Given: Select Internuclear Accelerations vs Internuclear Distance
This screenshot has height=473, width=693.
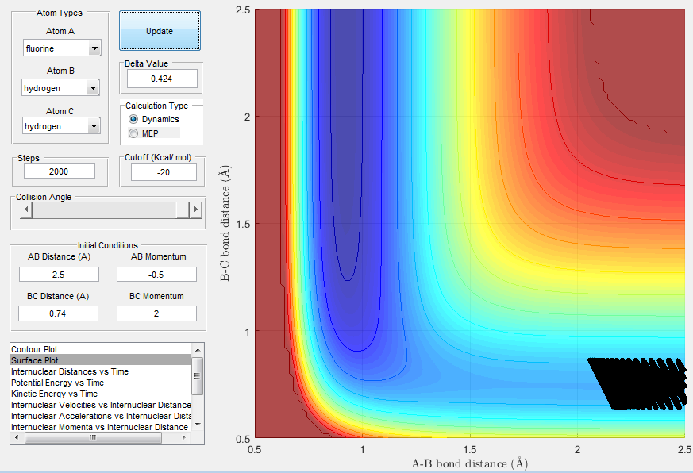Looking at the screenshot, I should click(101, 416).
